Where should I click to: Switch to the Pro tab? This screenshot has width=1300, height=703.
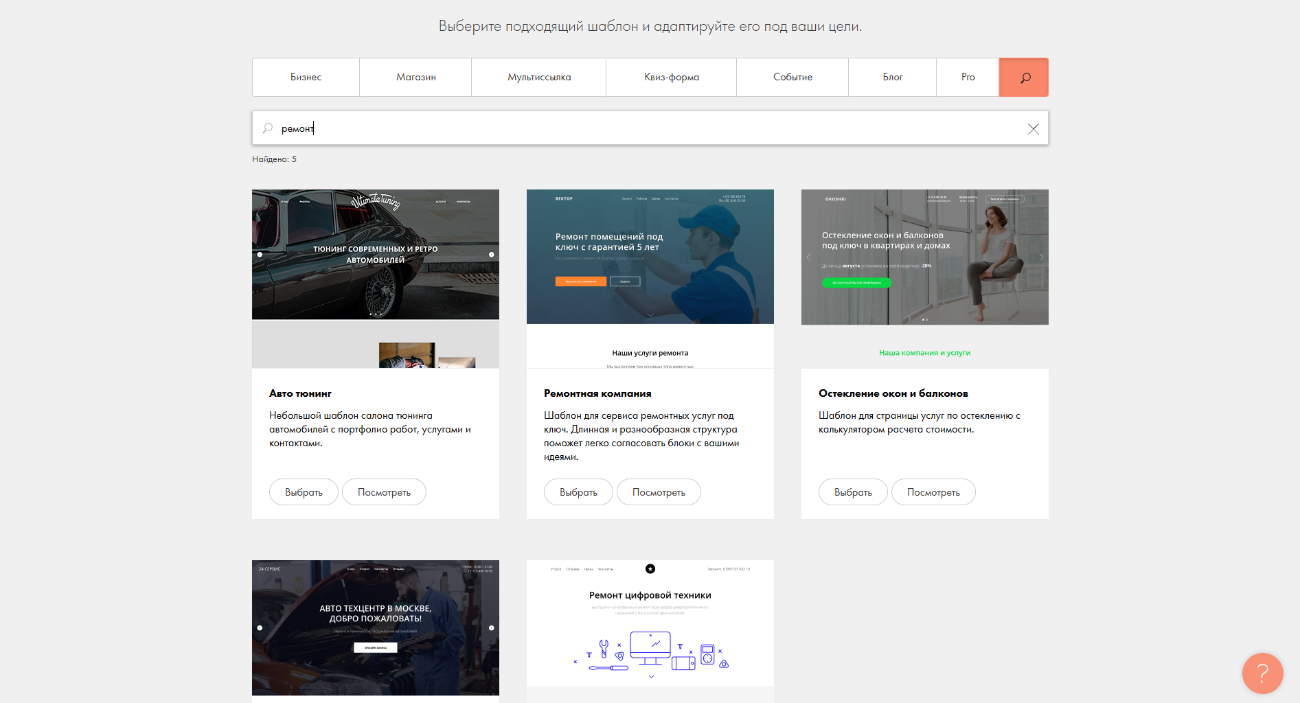pos(968,78)
